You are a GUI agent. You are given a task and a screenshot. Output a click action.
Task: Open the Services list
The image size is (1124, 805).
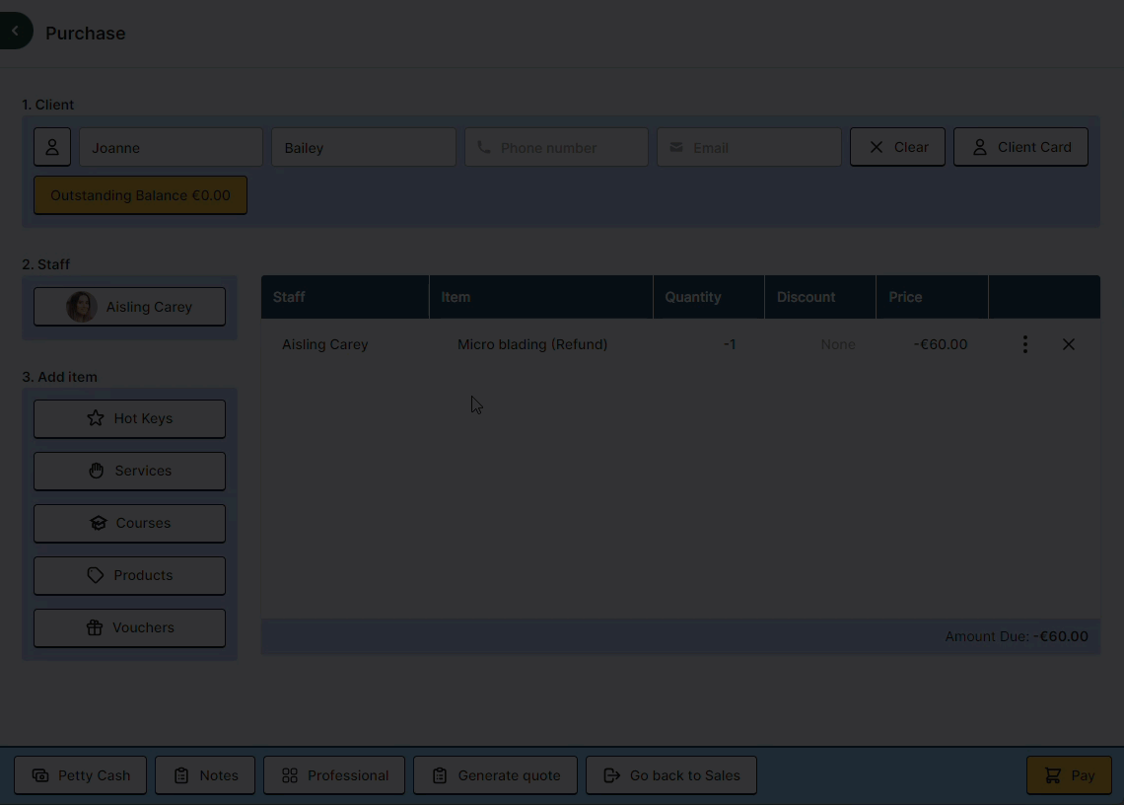[130, 472]
